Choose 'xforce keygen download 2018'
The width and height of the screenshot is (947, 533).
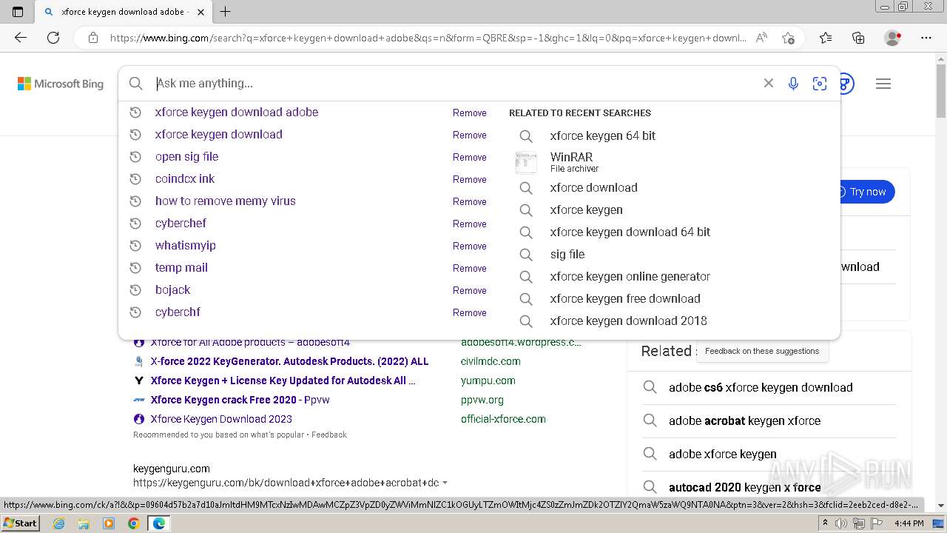coord(628,321)
